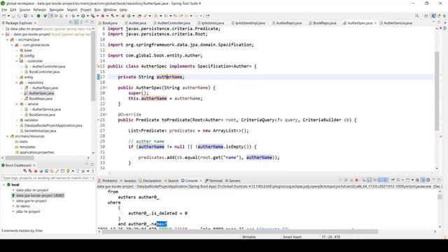Select BookService.java in Package Explorer
Image resolution: width=448 pixels, height=252 pixels.
click(x=42, y=115)
